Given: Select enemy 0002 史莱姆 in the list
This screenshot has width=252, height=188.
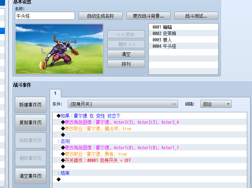Looking at the screenshot, I should 184,33.
